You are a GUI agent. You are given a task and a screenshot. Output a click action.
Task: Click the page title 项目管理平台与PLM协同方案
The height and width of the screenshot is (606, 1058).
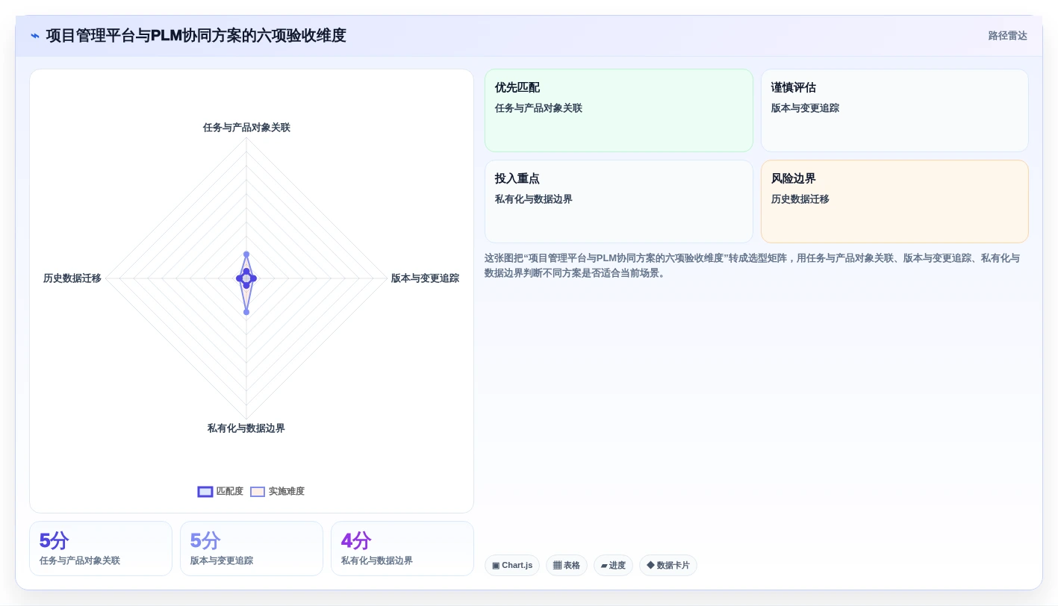point(196,36)
